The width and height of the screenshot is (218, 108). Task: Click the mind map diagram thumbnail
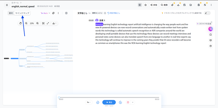39,56
